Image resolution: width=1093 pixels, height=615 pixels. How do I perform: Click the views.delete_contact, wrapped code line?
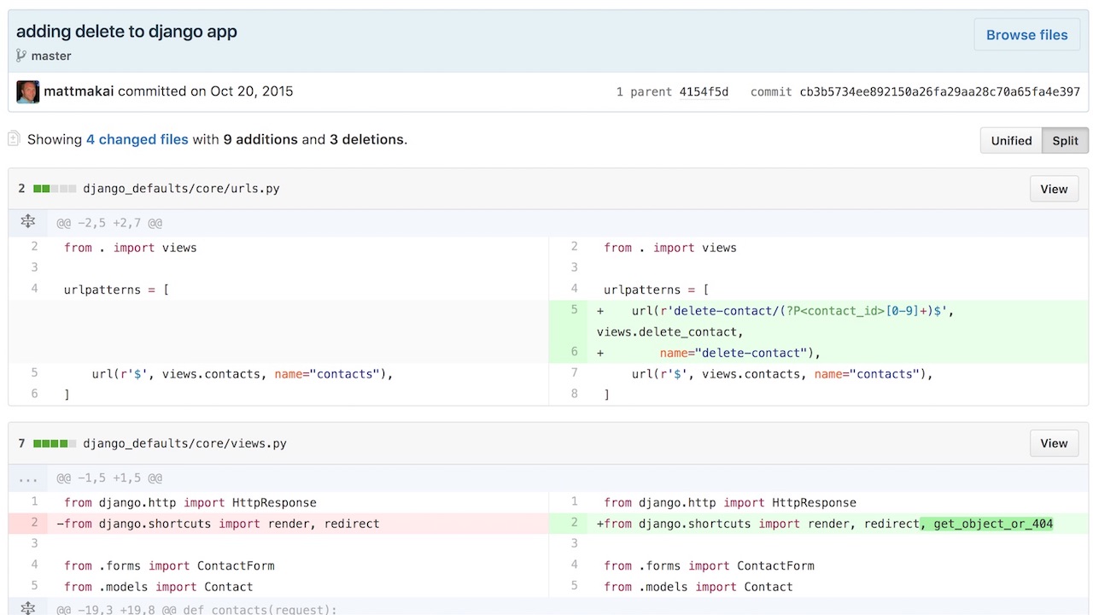pyautogui.click(x=670, y=331)
